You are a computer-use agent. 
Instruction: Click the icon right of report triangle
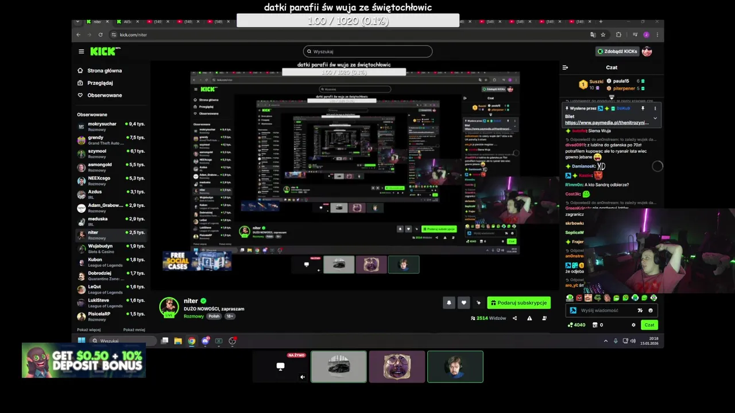click(544, 318)
